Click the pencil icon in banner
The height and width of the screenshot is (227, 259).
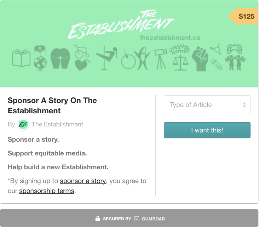tap(216, 63)
